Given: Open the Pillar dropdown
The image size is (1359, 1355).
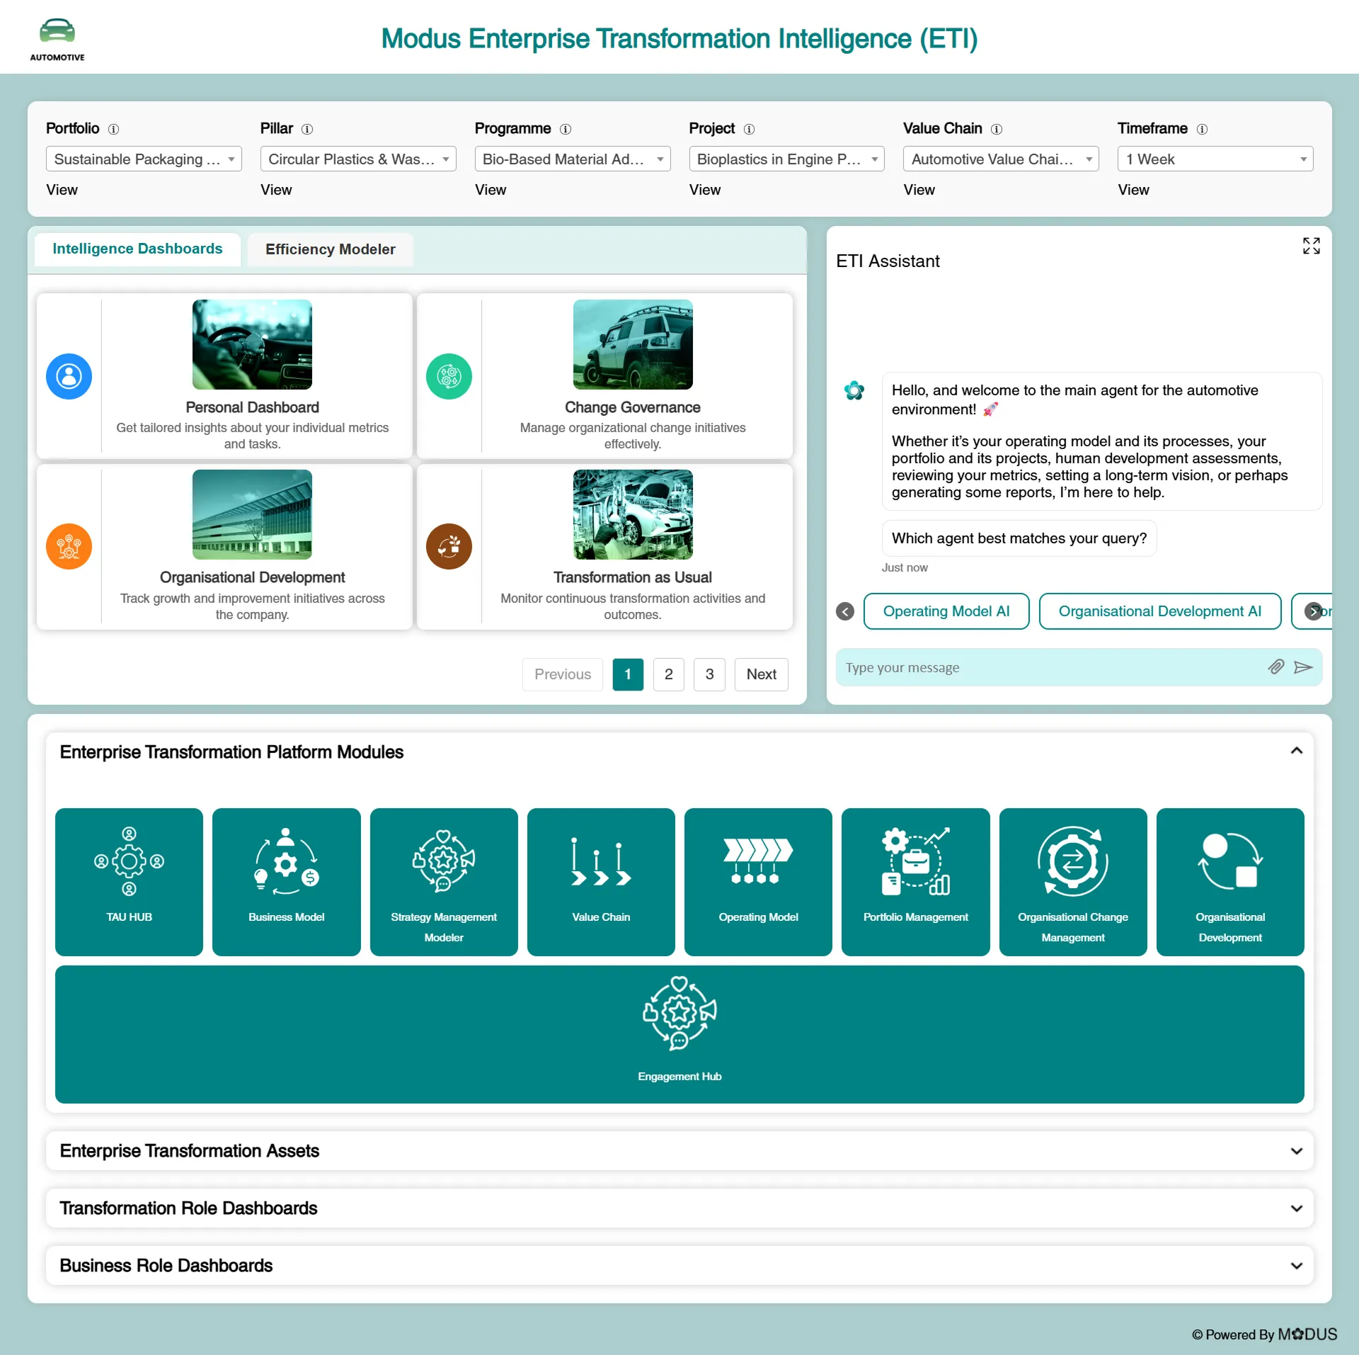Looking at the screenshot, I should tap(358, 159).
